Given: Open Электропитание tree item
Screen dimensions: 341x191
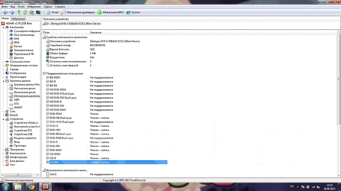Looking at the screenshot, I should [x=23, y=50].
